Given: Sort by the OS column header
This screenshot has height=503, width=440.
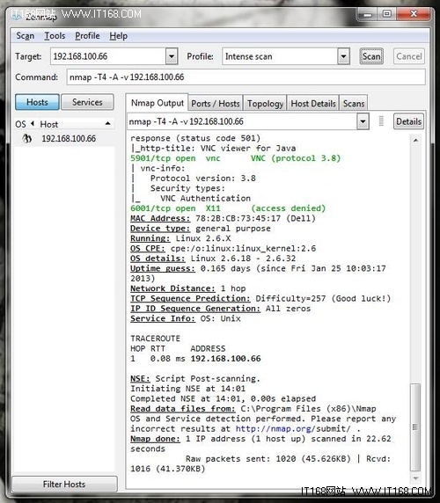Looking at the screenshot, I should tap(20, 124).
